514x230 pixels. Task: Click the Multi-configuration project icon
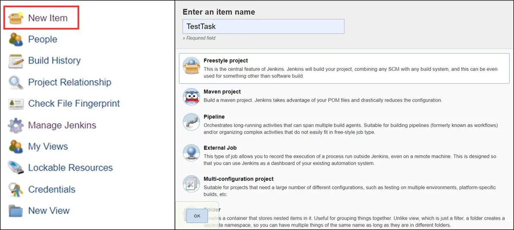(191, 184)
